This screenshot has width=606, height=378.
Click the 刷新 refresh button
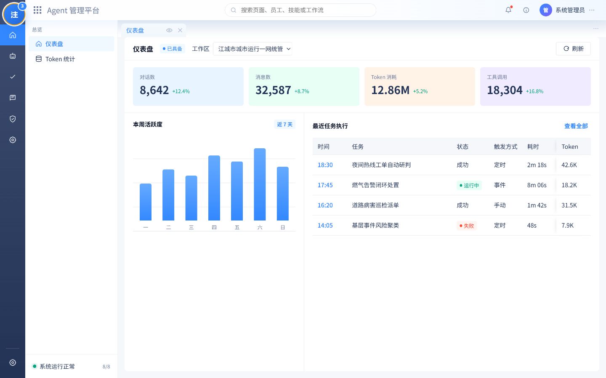pos(573,49)
